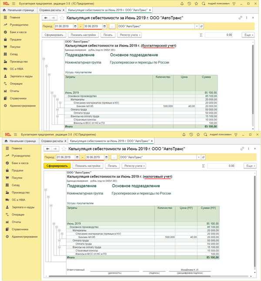Image resolution: width=261 pixels, height=281 pixels.
Task: Close Справки-расчеты tab in bottom window
Action: click(65, 141)
